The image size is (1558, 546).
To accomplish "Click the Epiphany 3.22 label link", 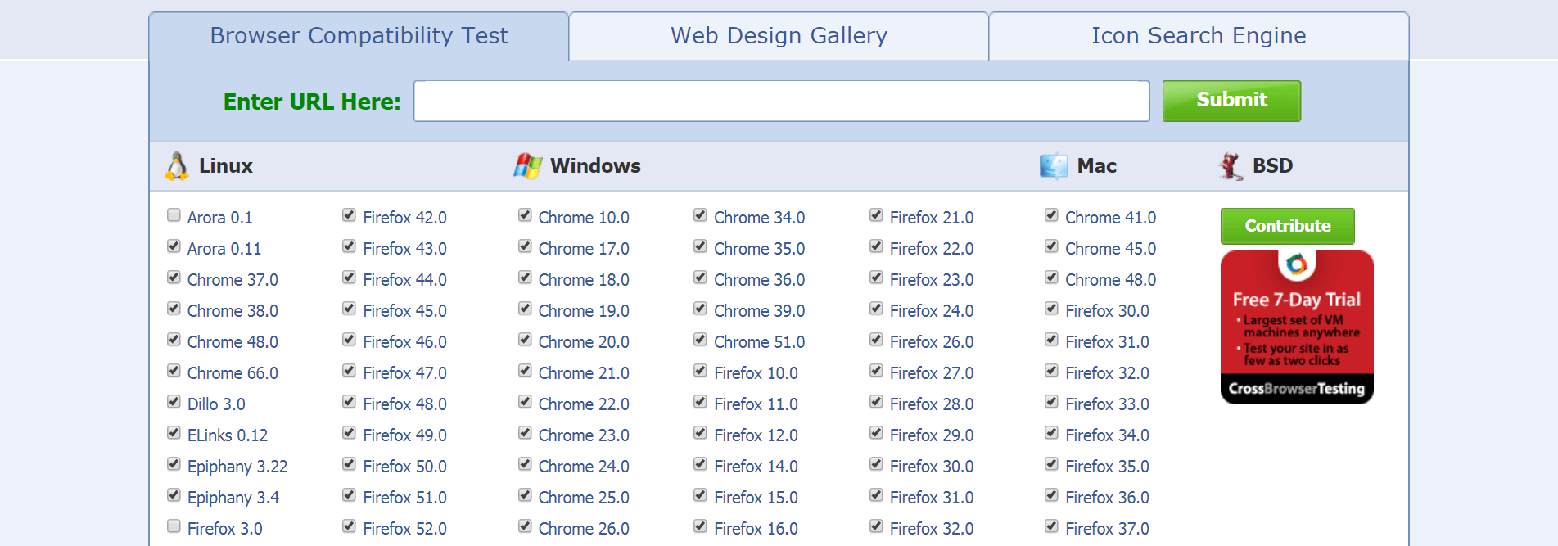I will (237, 467).
